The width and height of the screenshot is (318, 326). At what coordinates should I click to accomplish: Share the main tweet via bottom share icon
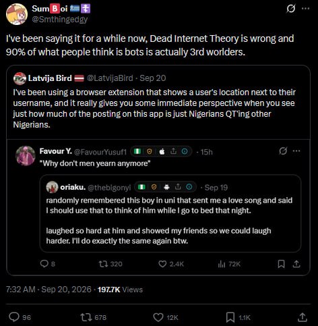point(303,317)
